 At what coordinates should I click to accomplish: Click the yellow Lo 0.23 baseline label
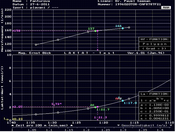click(13, 119)
